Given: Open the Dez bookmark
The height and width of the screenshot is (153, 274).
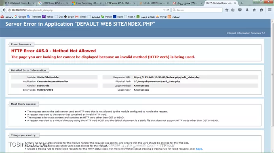Looking at the screenshot, I should point(59,17).
